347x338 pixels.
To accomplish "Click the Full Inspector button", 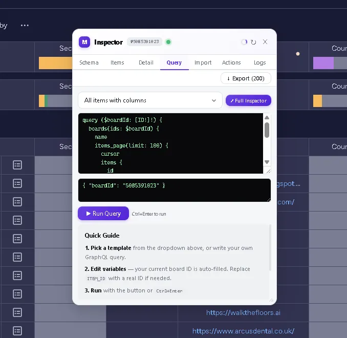I will (x=248, y=100).
